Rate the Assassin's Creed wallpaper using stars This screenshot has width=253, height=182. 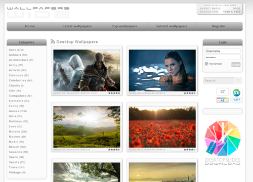[114, 93]
